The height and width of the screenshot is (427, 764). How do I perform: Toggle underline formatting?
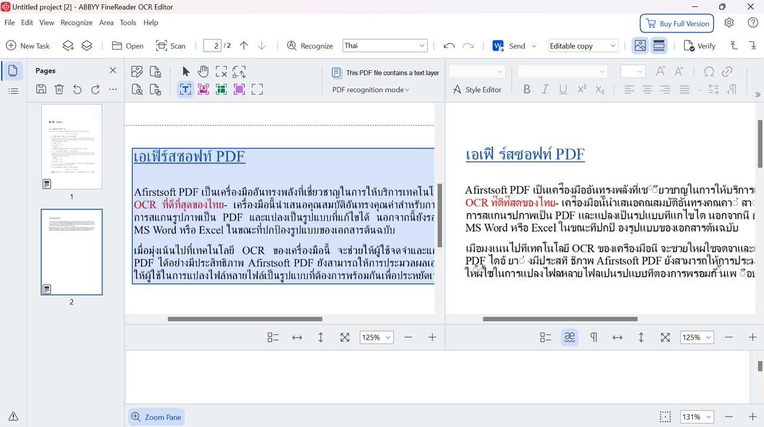[563, 89]
